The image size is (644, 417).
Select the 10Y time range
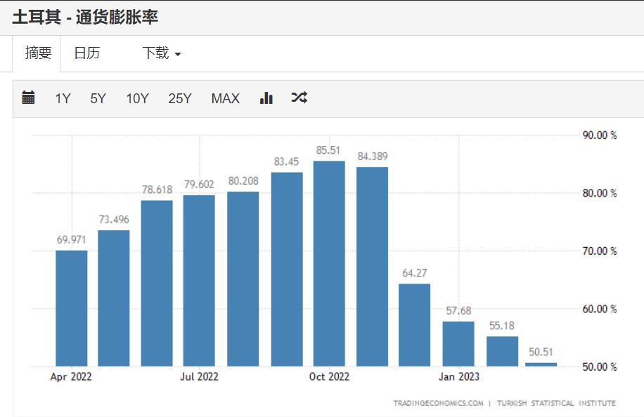coord(138,99)
